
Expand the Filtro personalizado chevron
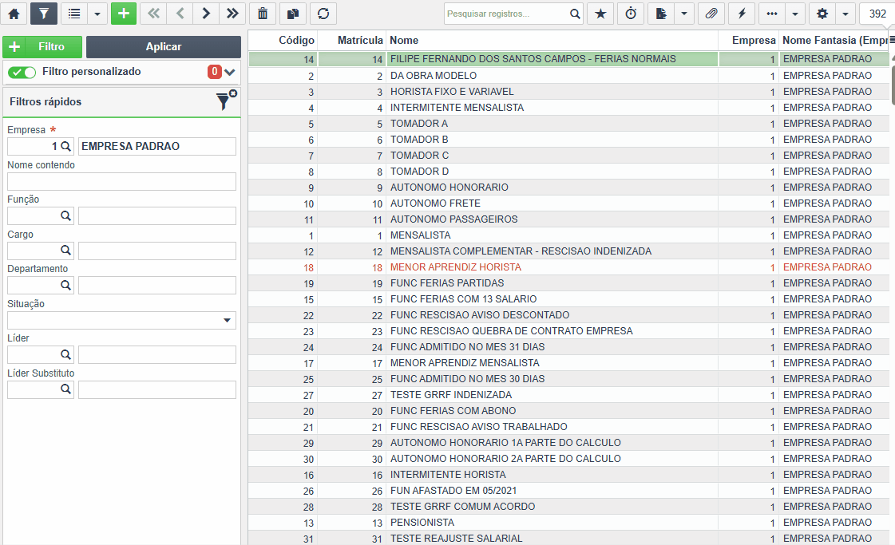(229, 72)
